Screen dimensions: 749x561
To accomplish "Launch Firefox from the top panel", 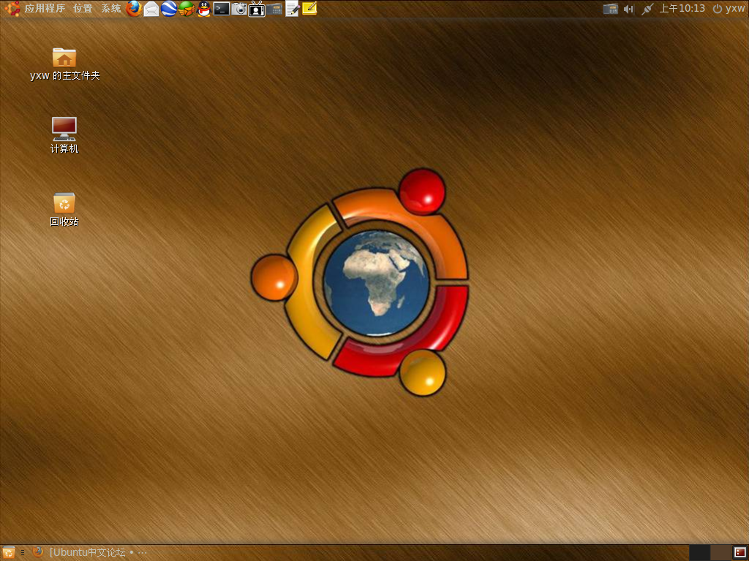I will 133,9.
